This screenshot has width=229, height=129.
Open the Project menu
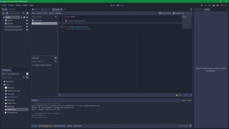point(11,5)
